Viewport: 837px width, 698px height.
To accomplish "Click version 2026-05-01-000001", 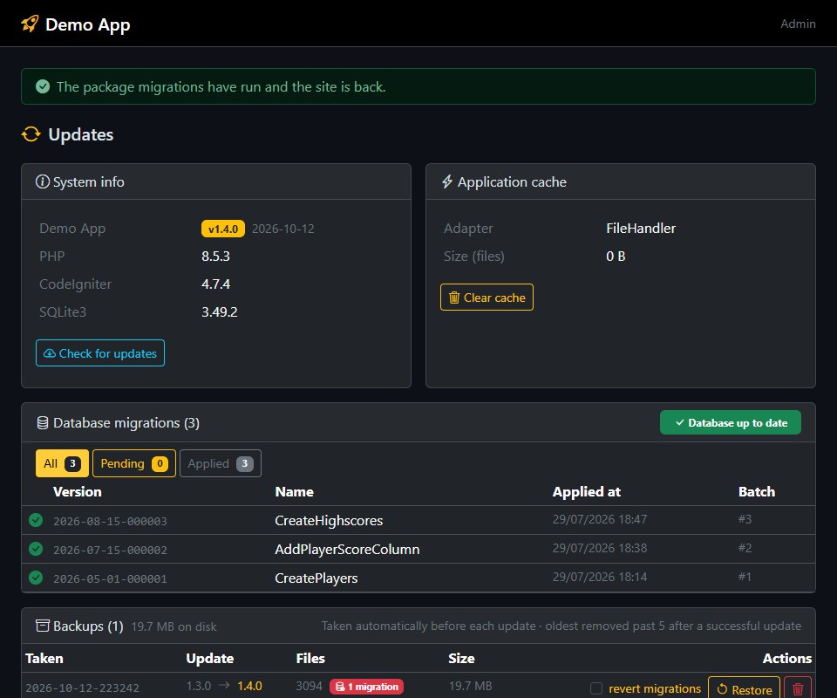I will point(110,578).
